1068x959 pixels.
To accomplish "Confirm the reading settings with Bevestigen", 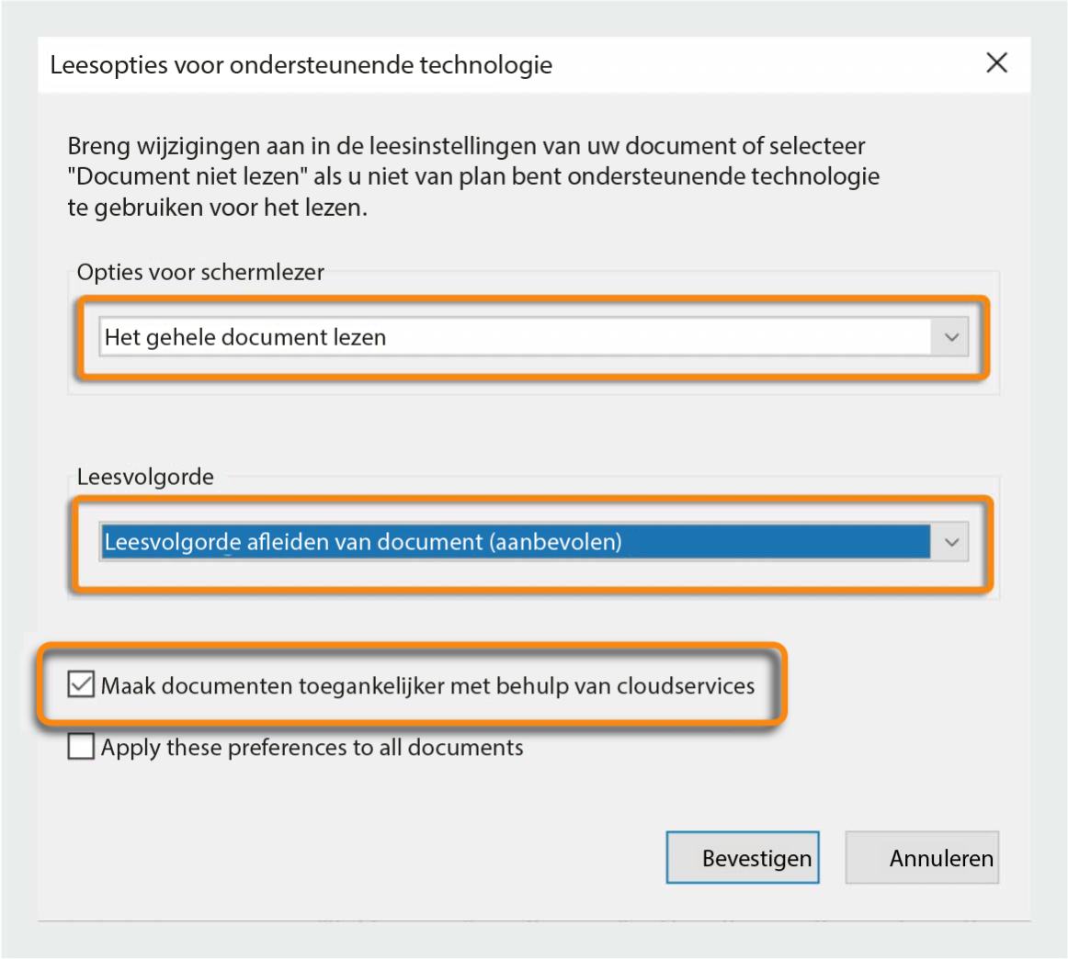I will [743, 857].
